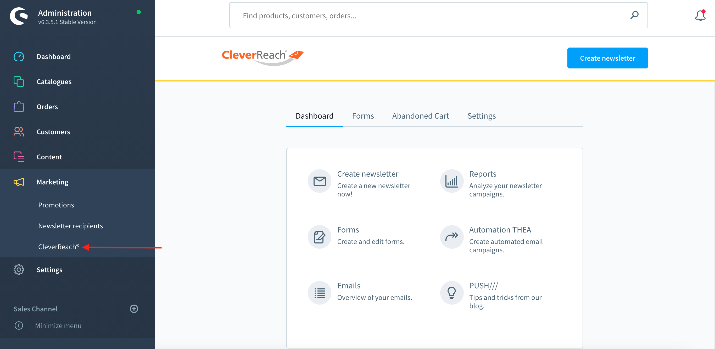Open the Create newsletter envelope icon
This screenshot has width=715, height=349.
pyautogui.click(x=320, y=181)
